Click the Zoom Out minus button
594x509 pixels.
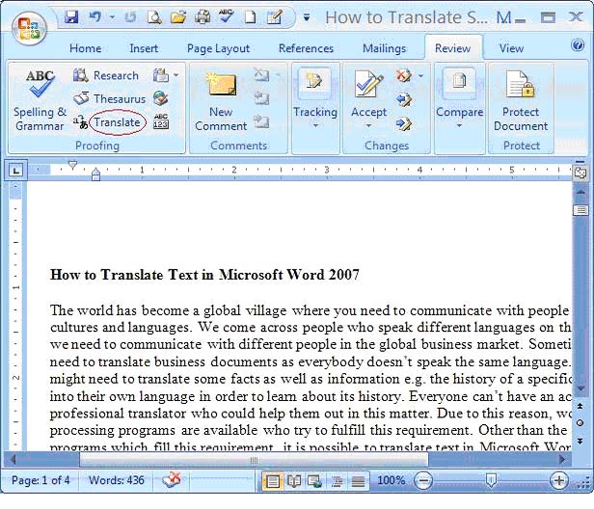coord(423,481)
